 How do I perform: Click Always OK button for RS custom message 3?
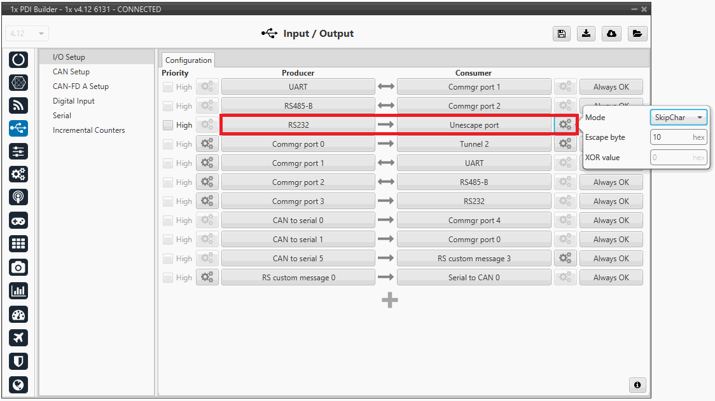pos(611,259)
